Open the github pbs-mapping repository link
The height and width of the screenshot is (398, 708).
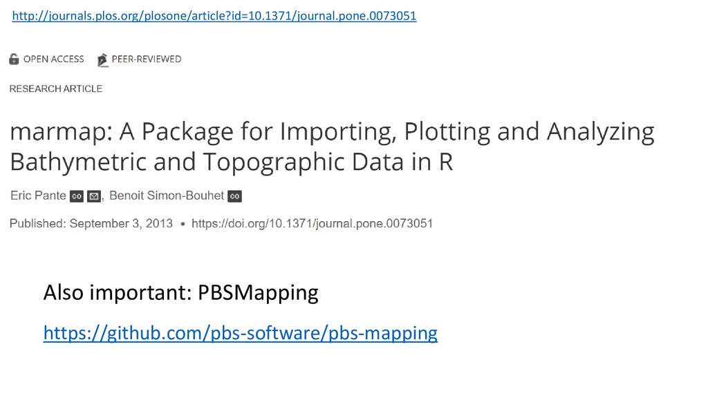240,333
